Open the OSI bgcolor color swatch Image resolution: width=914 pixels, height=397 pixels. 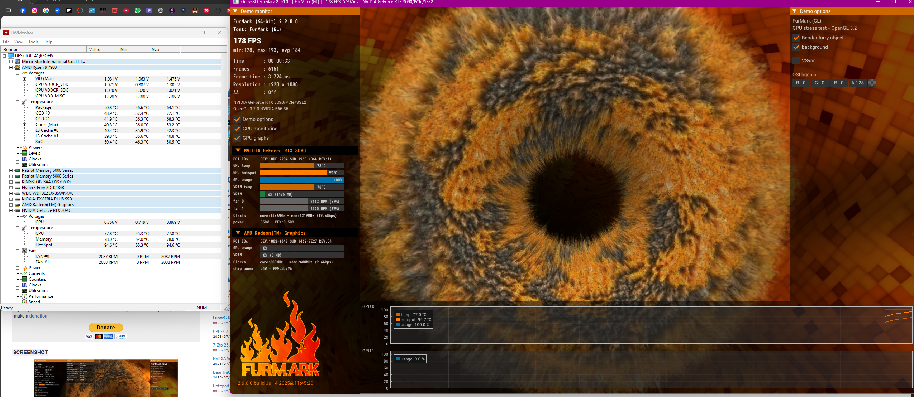coord(872,83)
